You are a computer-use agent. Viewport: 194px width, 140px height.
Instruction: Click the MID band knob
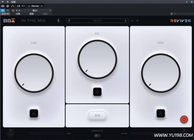coord(97,59)
